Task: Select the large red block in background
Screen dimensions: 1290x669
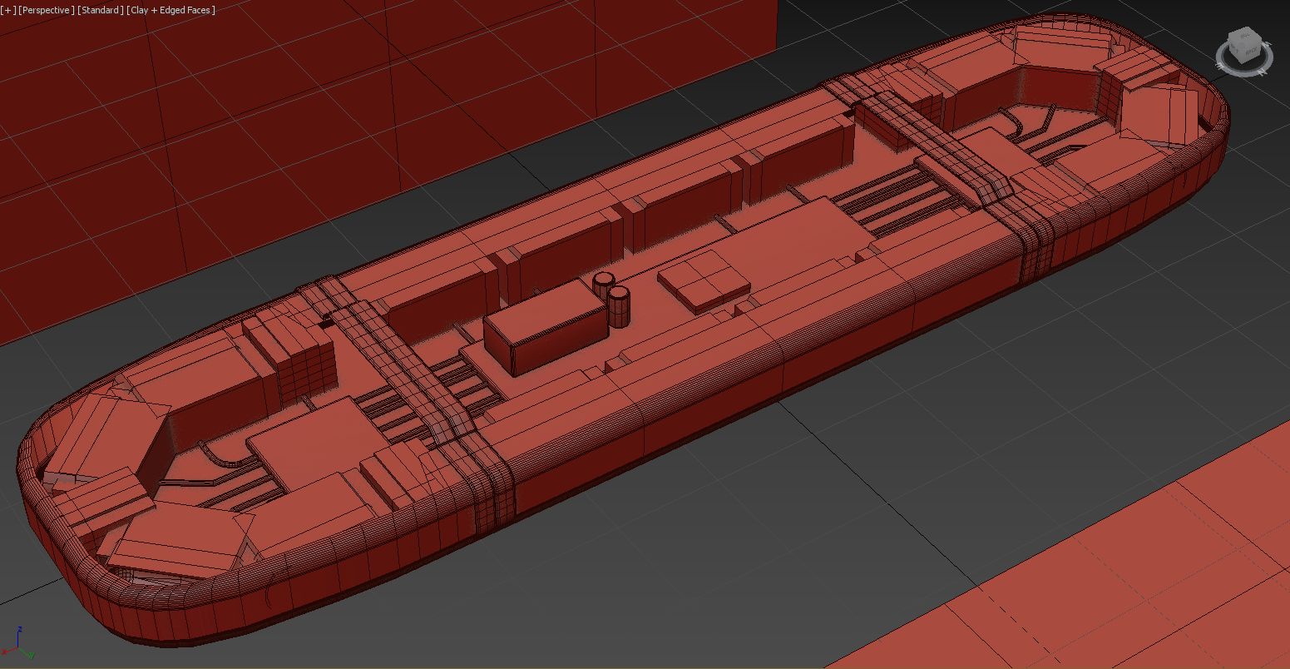Action: point(250,125)
